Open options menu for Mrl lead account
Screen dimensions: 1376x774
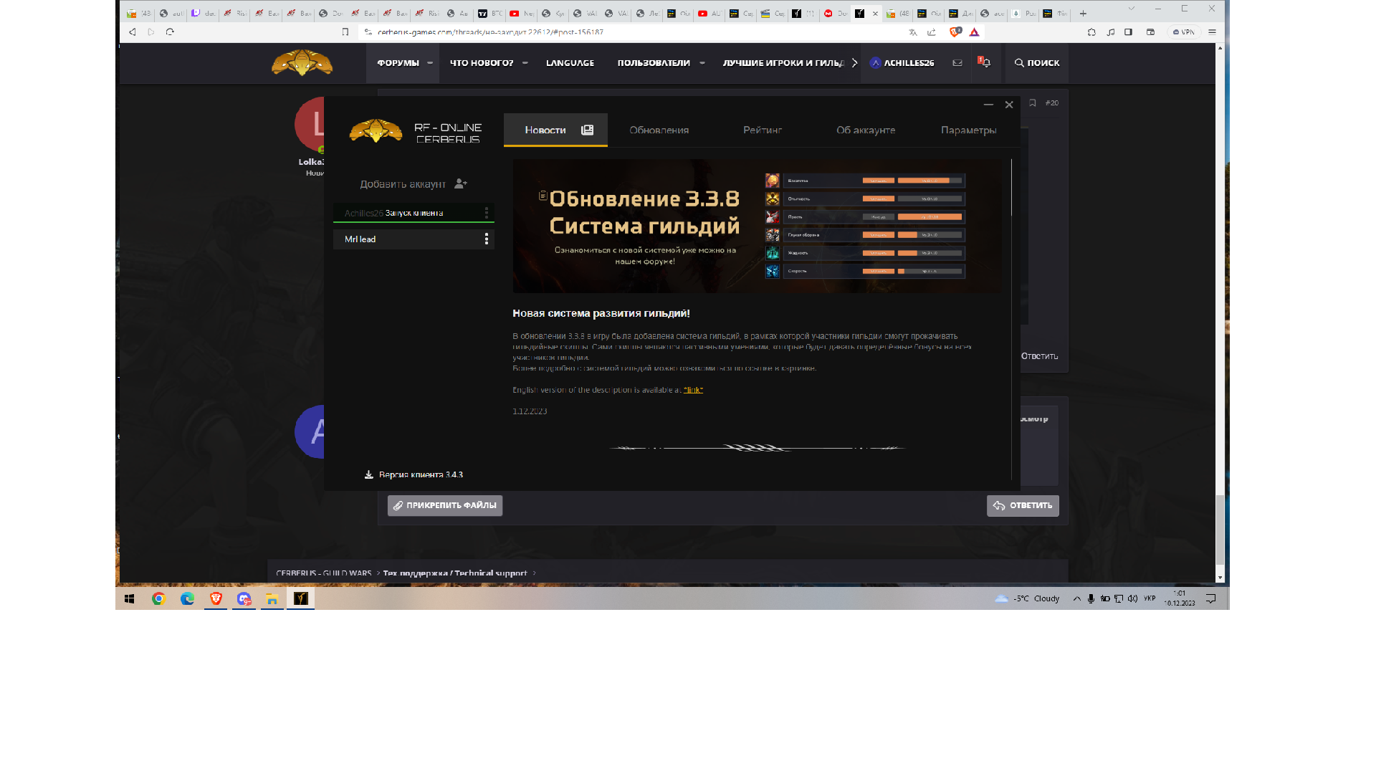click(x=487, y=239)
